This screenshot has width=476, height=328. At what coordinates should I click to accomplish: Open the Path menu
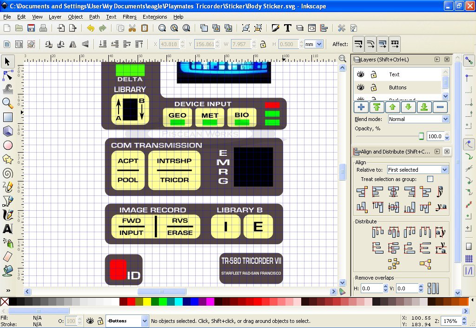pyautogui.click(x=94, y=17)
